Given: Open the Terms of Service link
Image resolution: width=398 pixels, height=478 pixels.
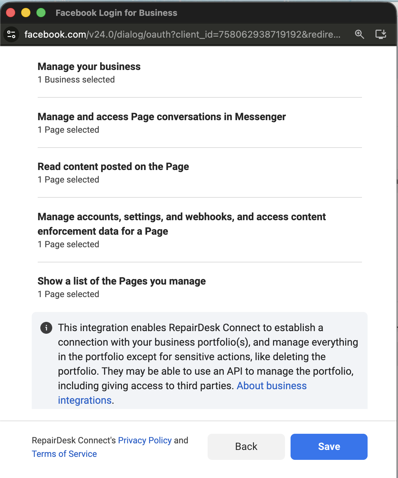Looking at the screenshot, I should coord(64,454).
